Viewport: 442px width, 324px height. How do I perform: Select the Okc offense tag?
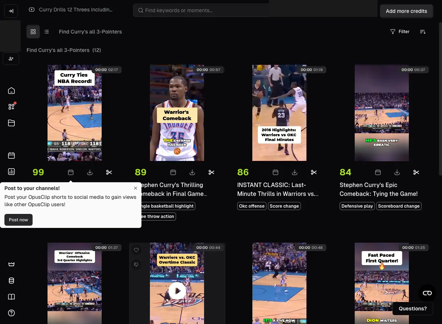[252, 206]
